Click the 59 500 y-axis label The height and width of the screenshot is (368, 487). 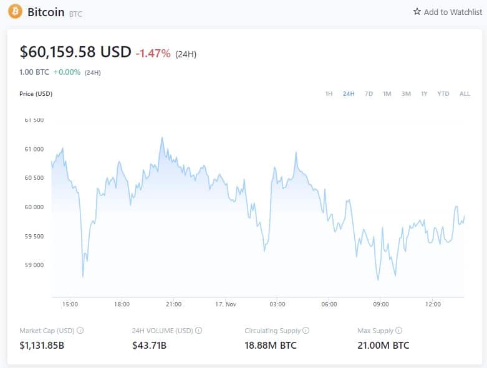pyautogui.click(x=34, y=236)
